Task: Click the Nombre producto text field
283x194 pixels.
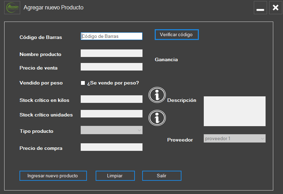Action: 111,53
